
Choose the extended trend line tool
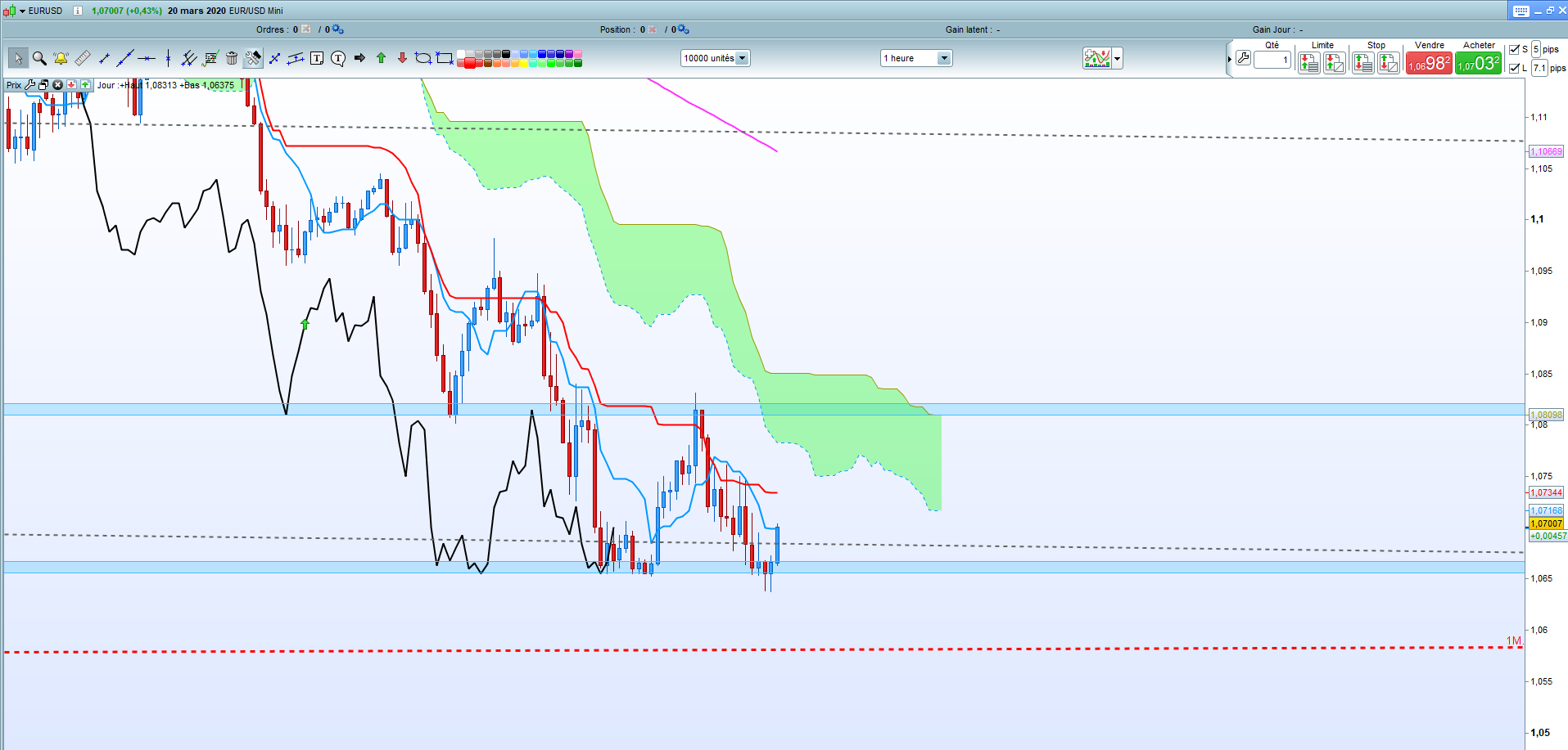[x=125, y=58]
